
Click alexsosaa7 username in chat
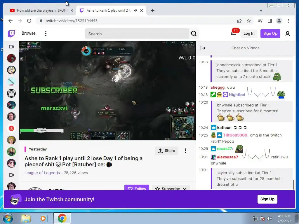coord(227,157)
